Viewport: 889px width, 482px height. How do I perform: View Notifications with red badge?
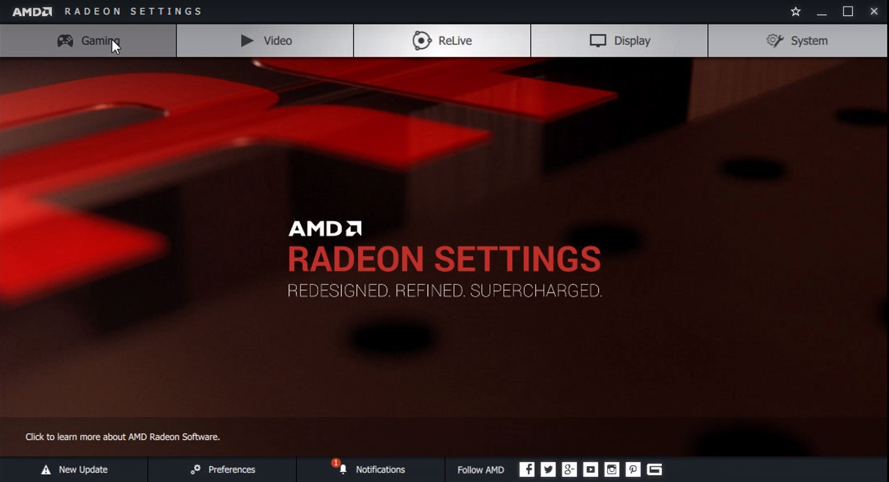click(371, 470)
